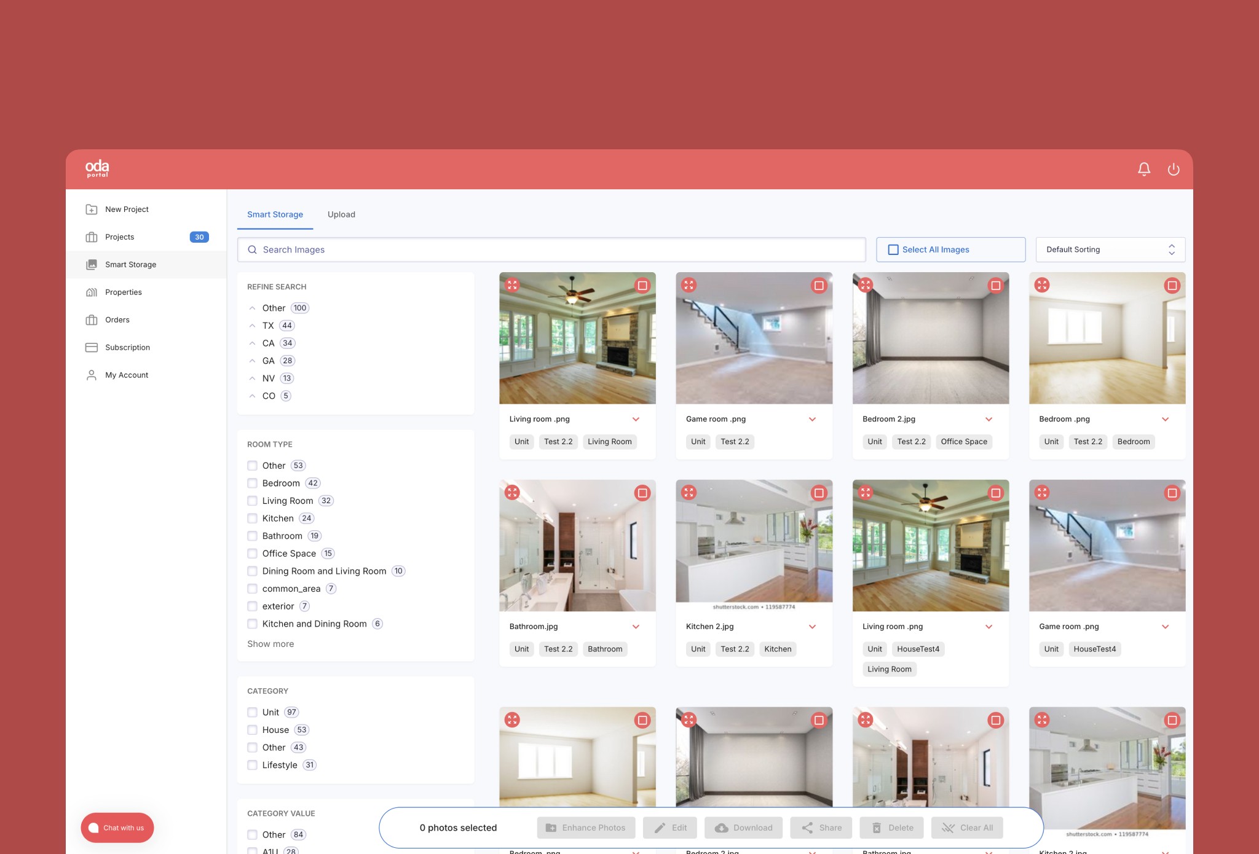
Task: Tick the House category checkbox
Action: pos(252,730)
